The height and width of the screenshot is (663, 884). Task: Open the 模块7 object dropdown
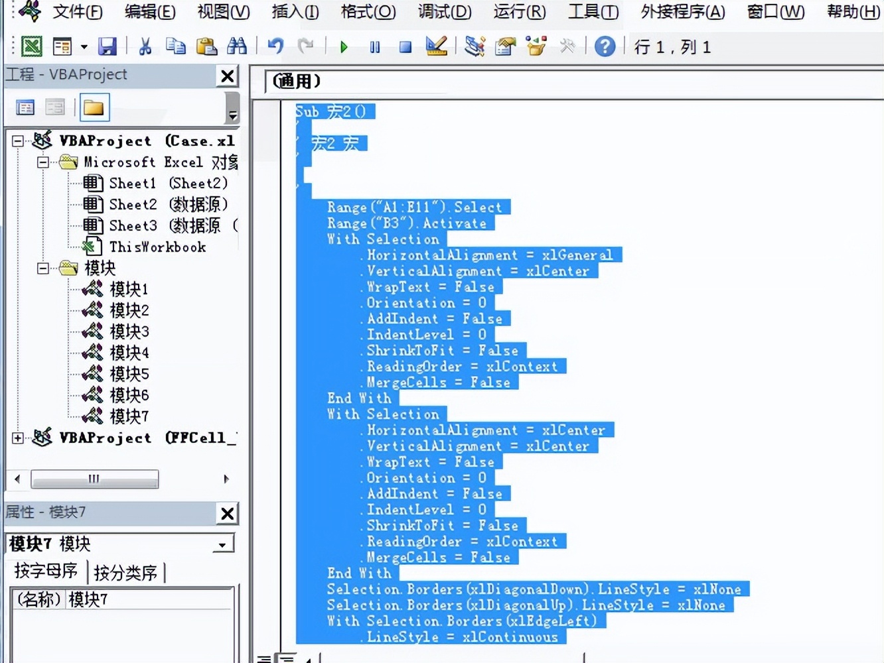(x=223, y=544)
